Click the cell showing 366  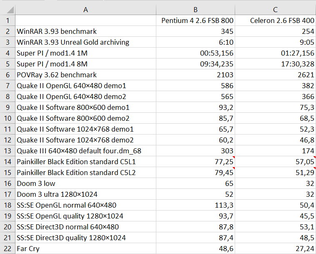275,97
